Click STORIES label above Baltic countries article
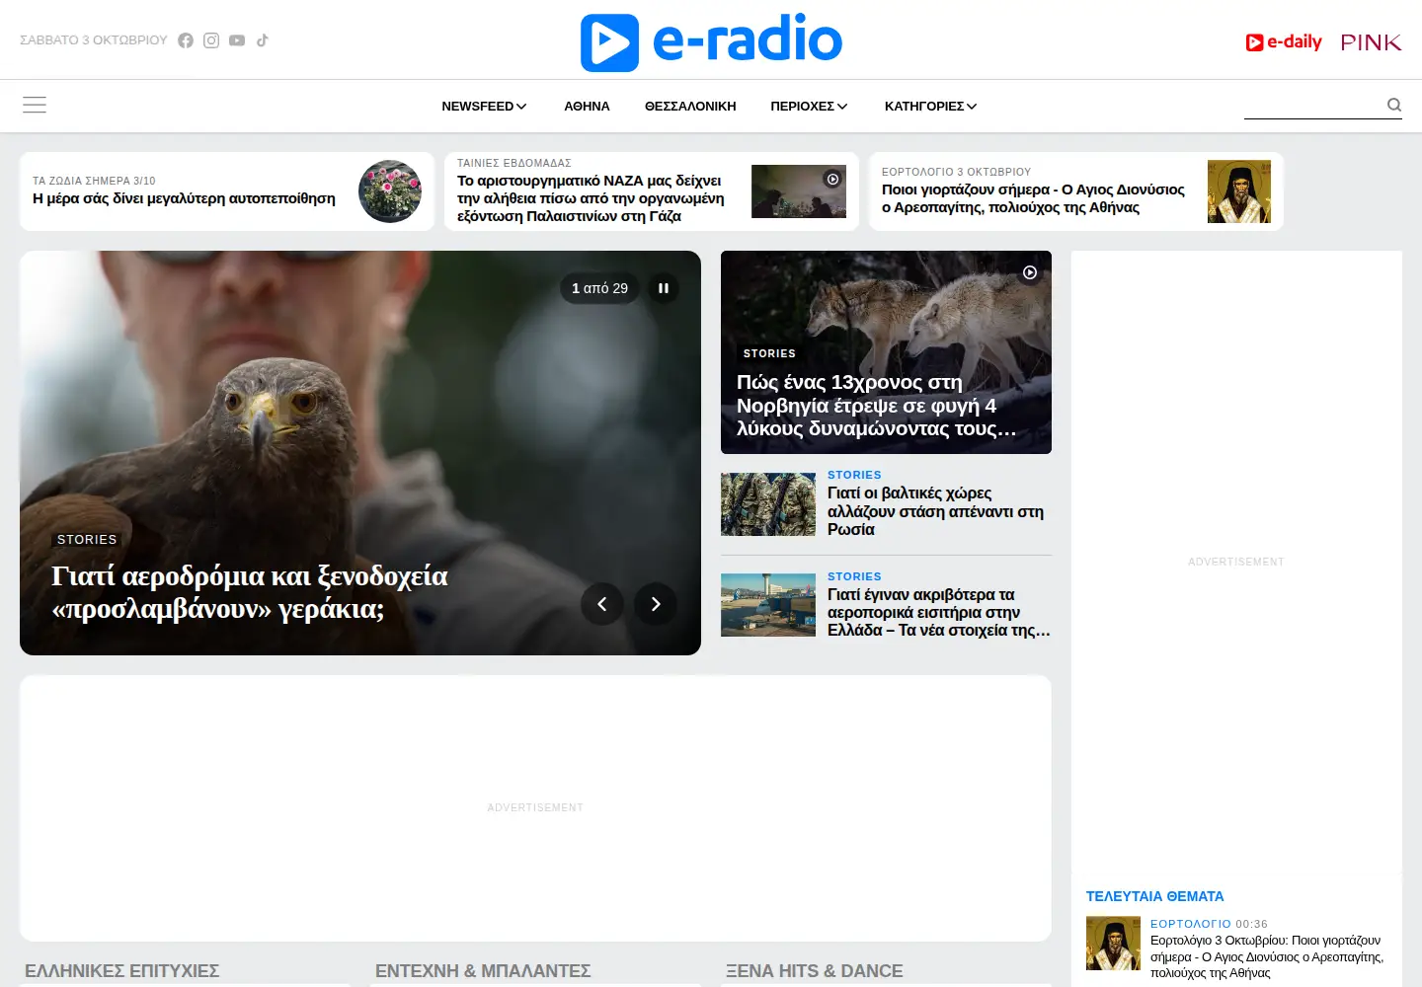The height and width of the screenshot is (987, 1422). [854, 475]
